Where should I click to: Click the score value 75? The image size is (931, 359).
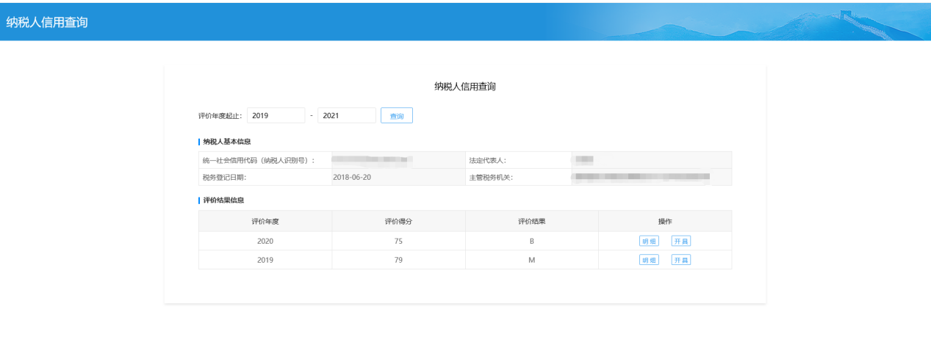point(398,241)
